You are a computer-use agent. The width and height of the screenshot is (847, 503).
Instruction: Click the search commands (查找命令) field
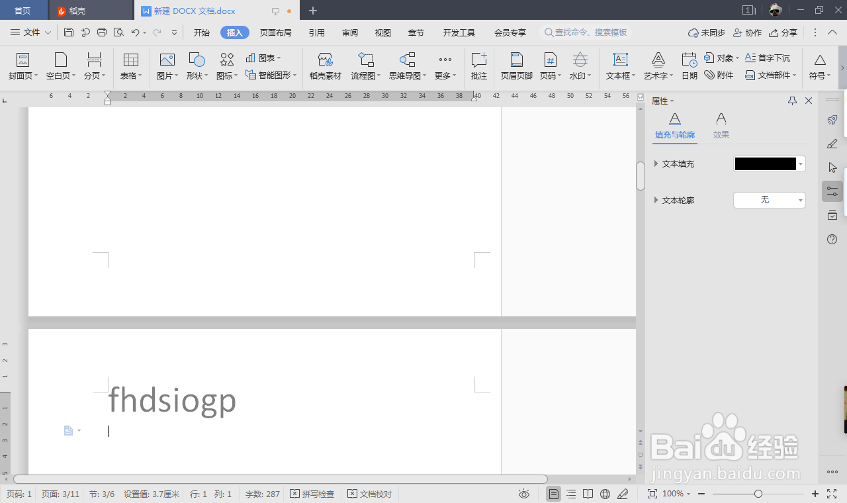point(586,32)
